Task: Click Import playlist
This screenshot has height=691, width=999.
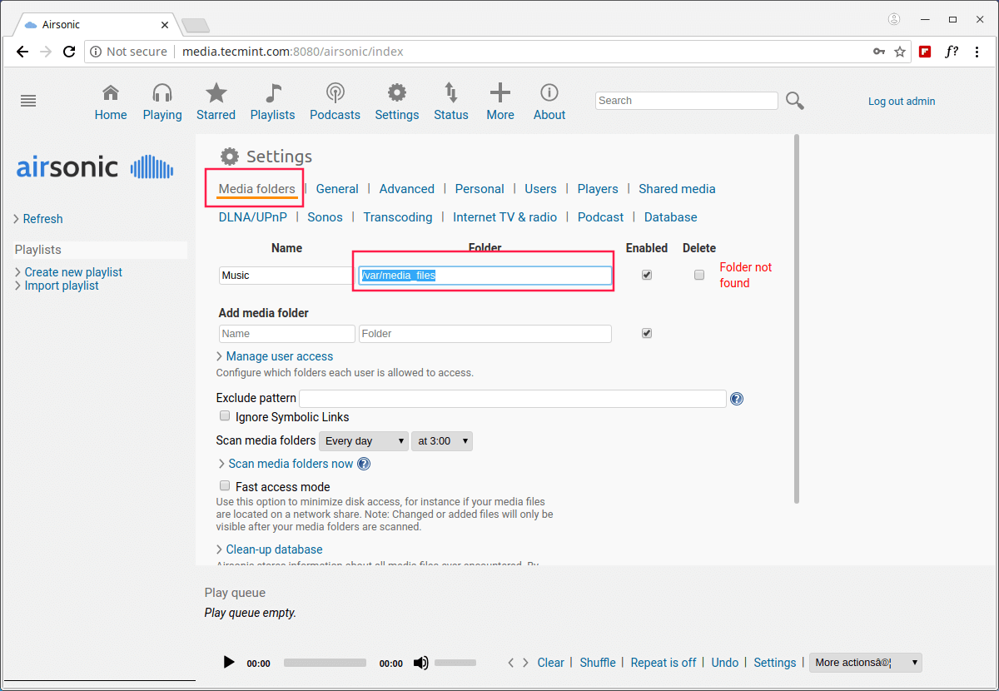Action: click(62, 286)
